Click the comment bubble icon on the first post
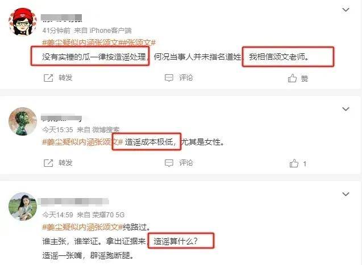Viewport: 362px width, 265px height. pyautogui.click(x=169, y=78)
